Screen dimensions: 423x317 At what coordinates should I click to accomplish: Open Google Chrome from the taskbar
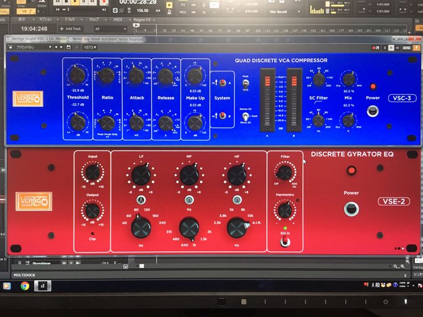pyautogui.click(x=25, y=286)
